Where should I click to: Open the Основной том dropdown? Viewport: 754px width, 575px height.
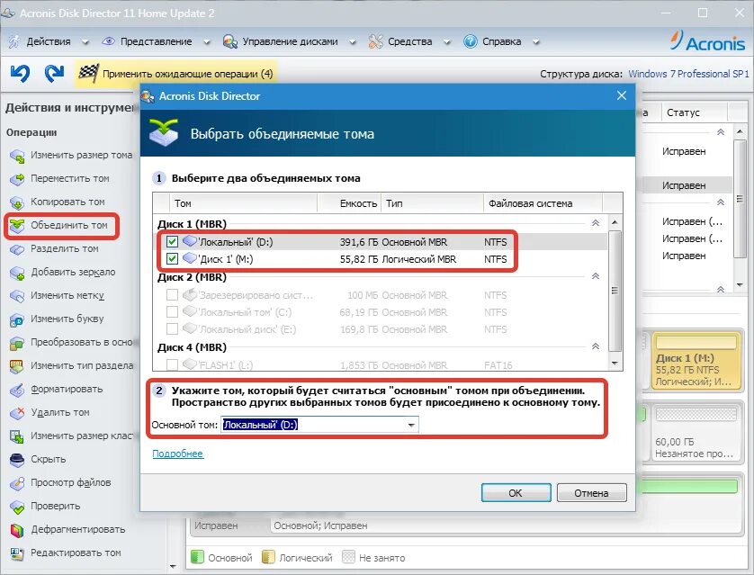point(411,425)
